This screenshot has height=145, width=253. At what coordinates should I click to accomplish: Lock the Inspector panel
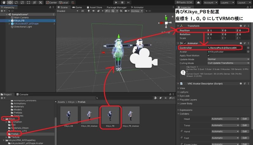[248, 7]
